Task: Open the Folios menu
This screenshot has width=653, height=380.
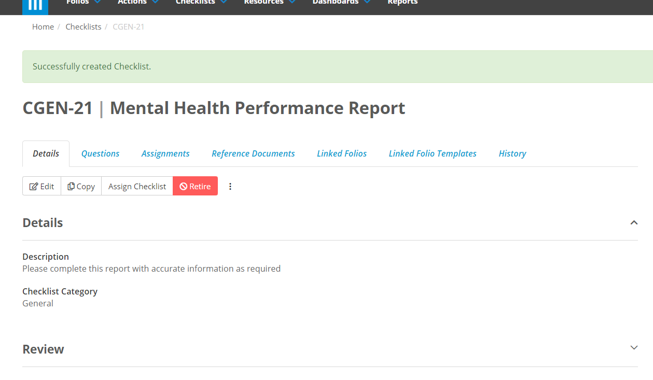Action: click(x=84, y=3)
